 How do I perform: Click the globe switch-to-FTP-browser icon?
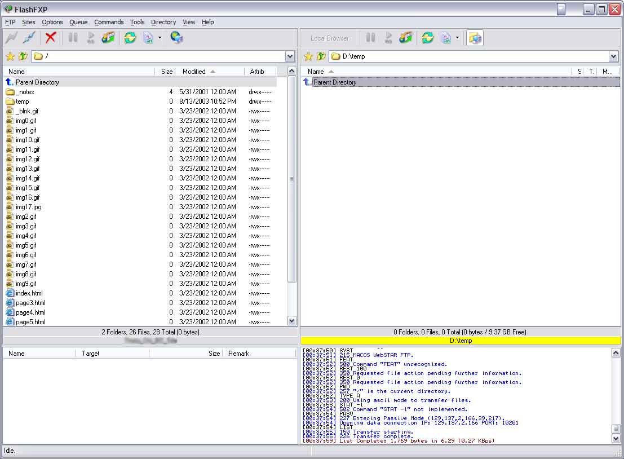[x=176, y=38]
